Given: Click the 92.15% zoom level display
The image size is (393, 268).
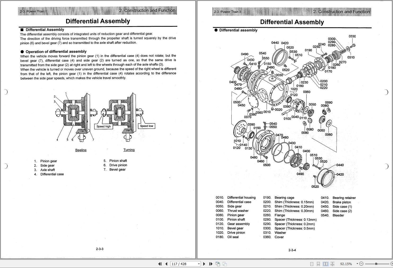Looking at the screenshot, I should [346, 264].
